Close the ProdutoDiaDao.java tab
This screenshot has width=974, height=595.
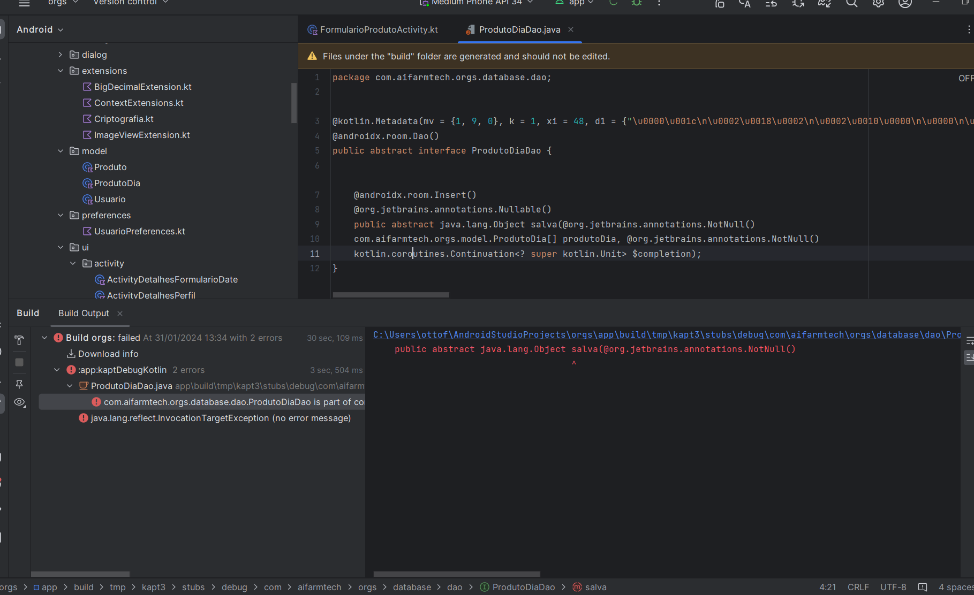[571, 29]
